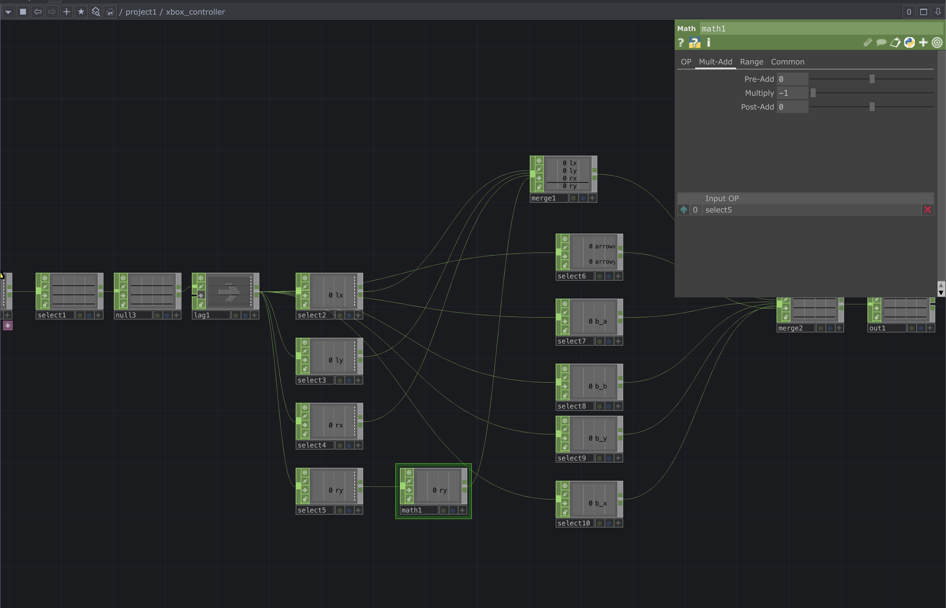Open Python help icon in parameter panel

[x=695, y=43]
